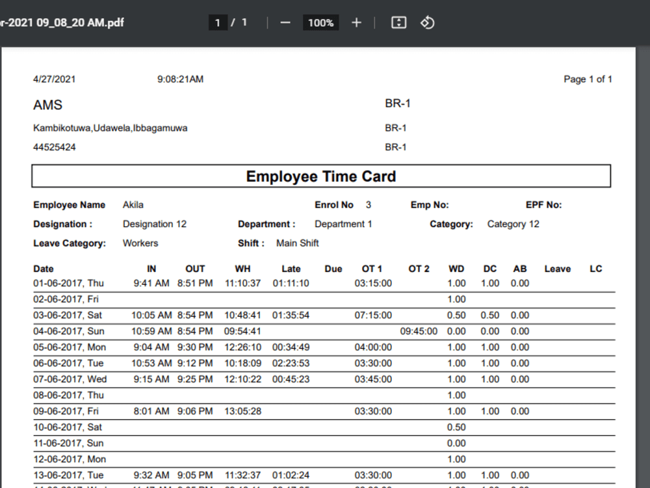Screen dimensions: 650x488
Task: Click the page number input field
Action: [x=218, y=21]
